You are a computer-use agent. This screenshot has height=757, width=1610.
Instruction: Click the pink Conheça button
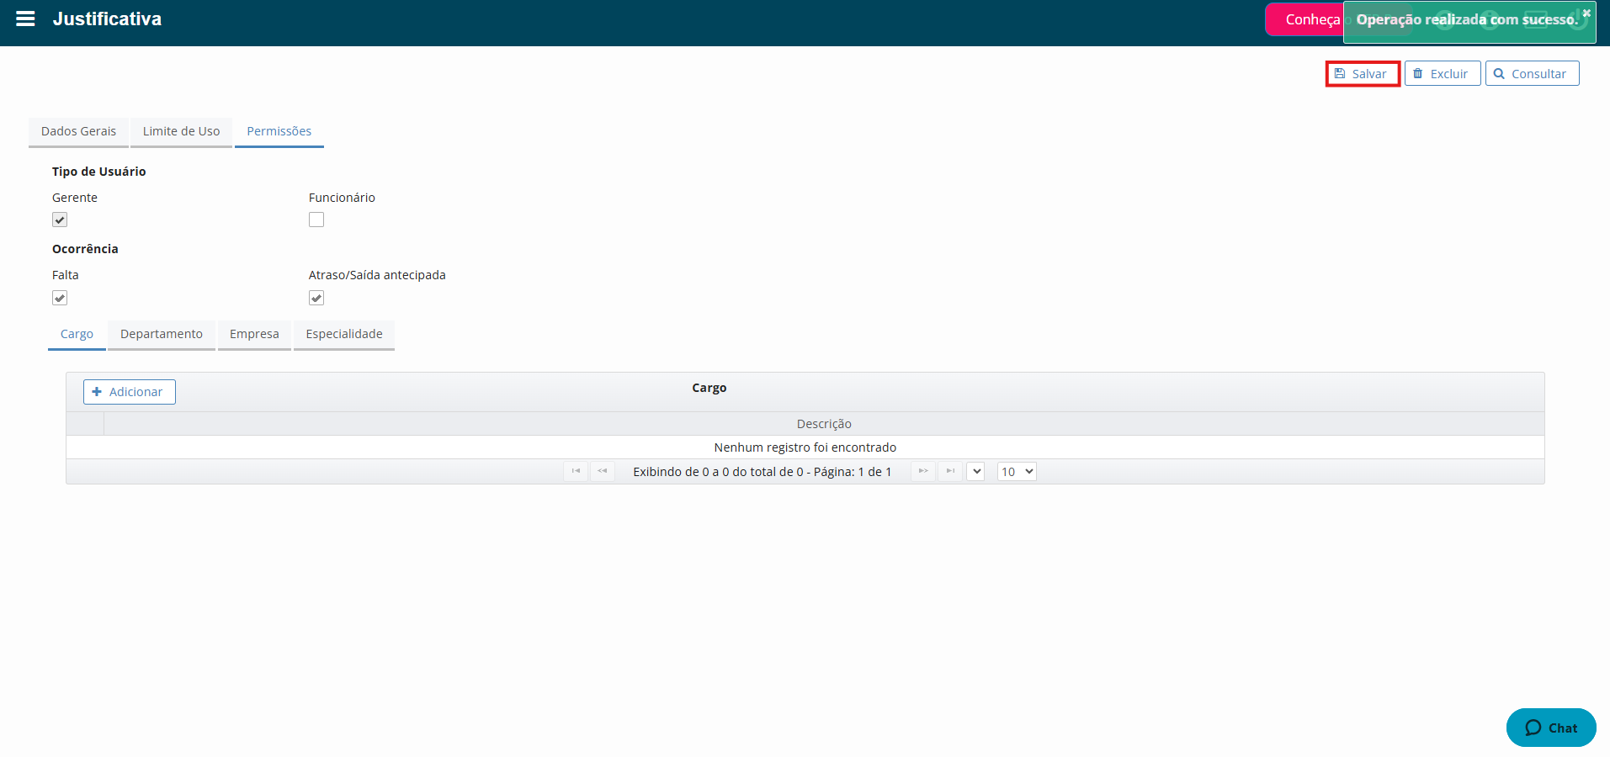tap(1304, 19)
